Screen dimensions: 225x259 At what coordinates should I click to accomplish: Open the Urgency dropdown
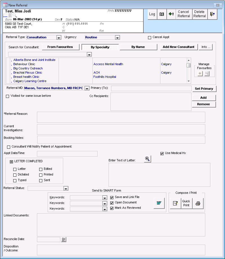[117, 38]
